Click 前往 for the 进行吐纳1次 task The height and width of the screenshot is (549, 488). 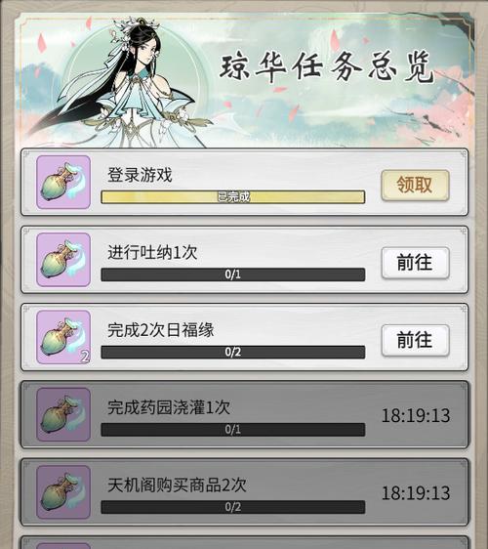click(x=415, y=263)
